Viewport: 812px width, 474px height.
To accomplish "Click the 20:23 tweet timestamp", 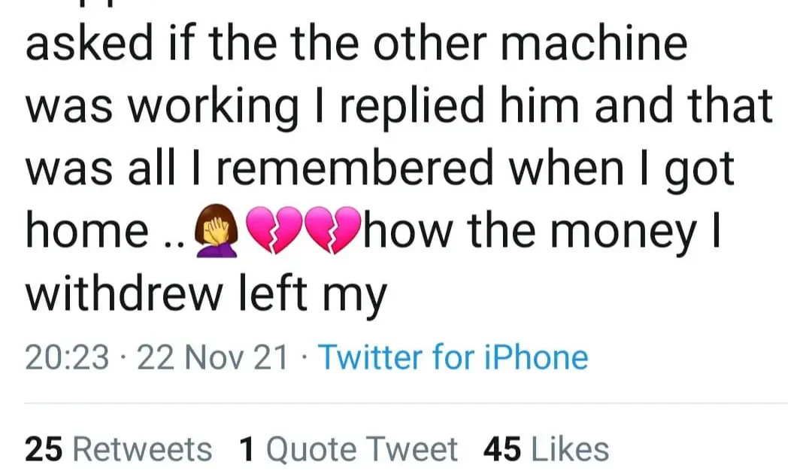I will coord(68,357).
